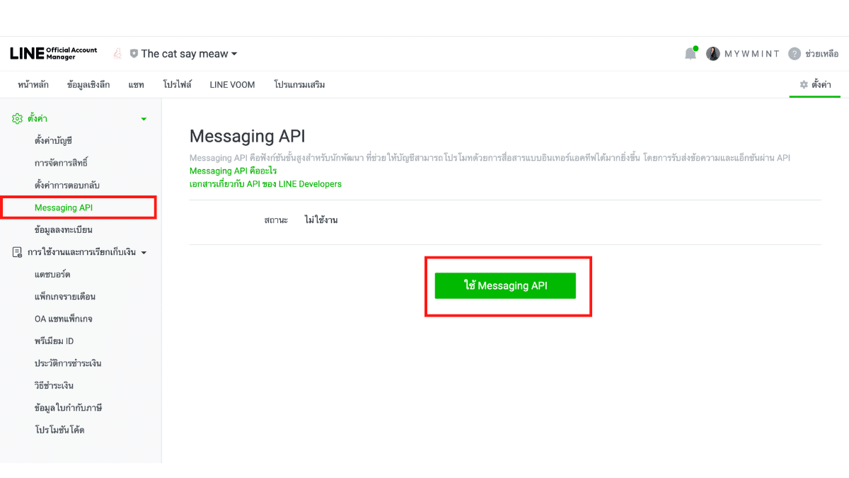Click the shield badge beside account name

tap(134, 54)
